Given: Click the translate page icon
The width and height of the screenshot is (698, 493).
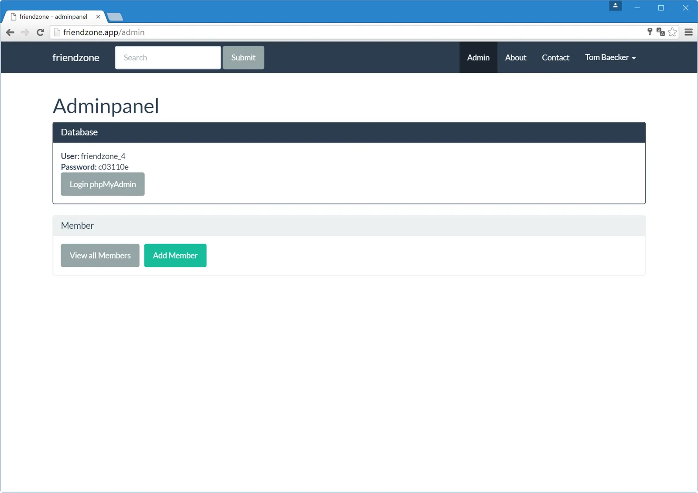Looking at the screenshot, I should (660, 32).
